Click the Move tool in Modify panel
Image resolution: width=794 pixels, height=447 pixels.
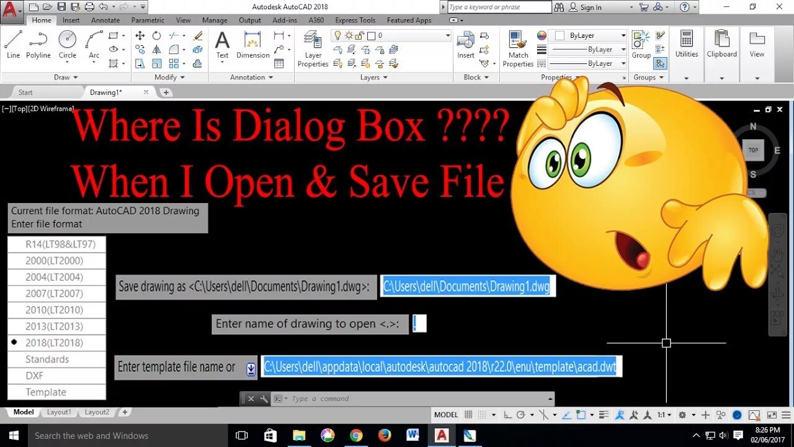pos(140,35)
